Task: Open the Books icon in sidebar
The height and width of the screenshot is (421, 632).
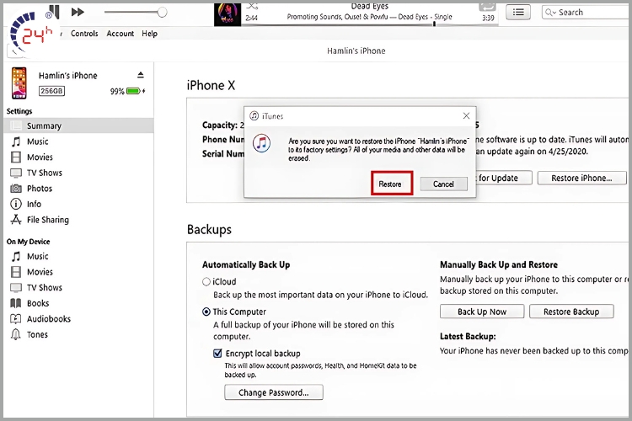Action: [16, 303]
